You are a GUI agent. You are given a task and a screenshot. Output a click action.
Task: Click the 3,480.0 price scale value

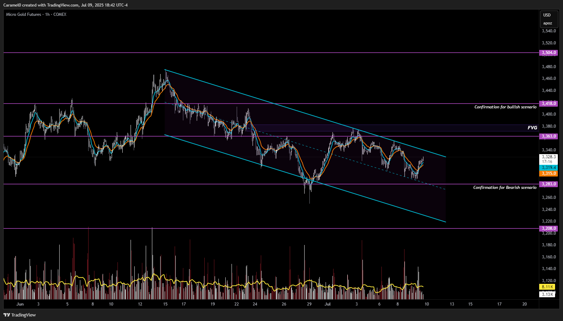point(549,67)
